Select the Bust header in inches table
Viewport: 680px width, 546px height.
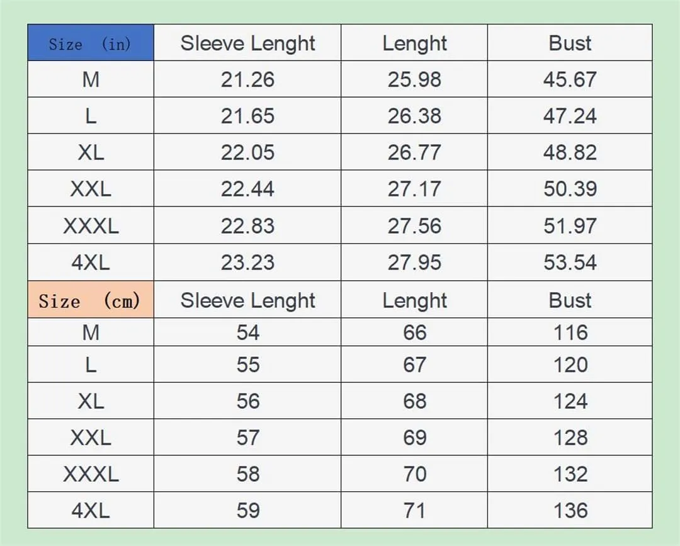tap(570, 42)
